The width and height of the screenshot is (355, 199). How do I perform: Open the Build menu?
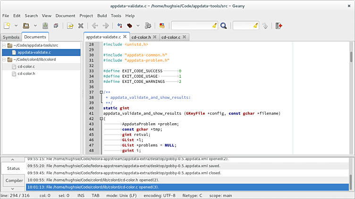(102, 16)
